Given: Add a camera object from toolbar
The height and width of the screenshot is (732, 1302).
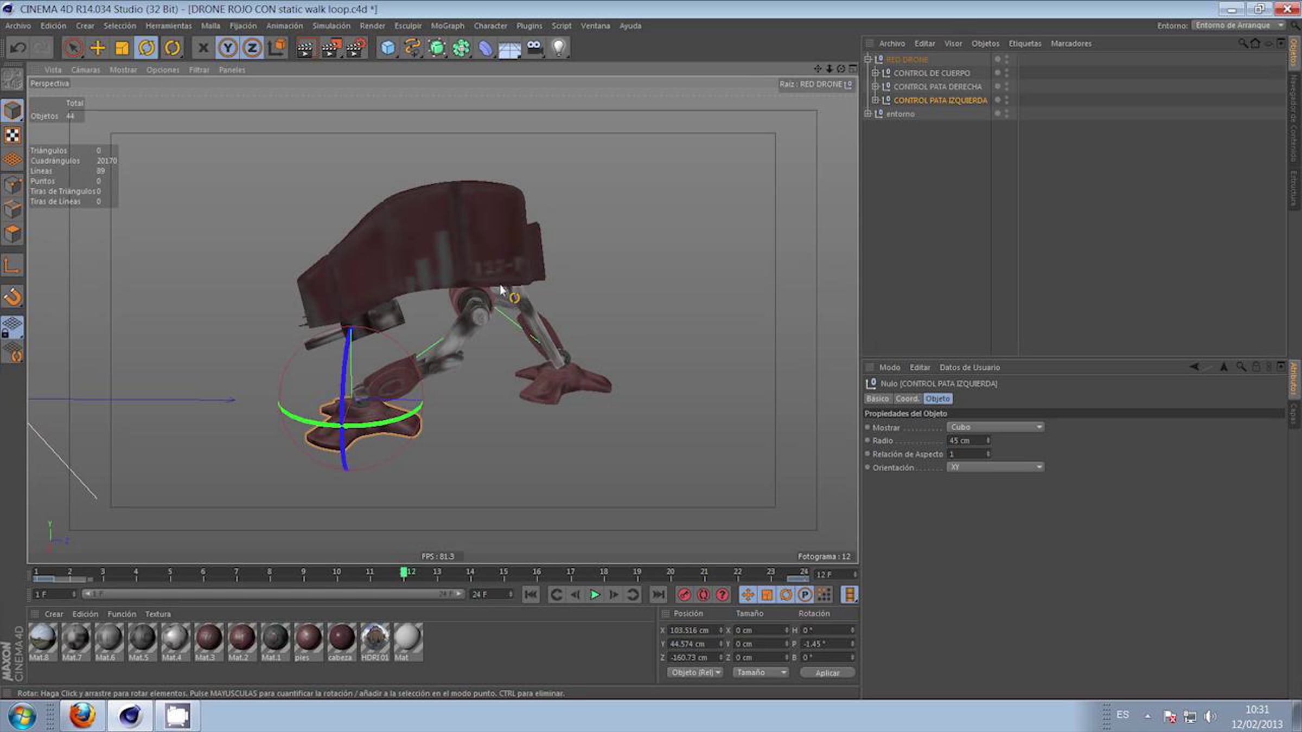Looking at the screenshot, I should [534, 48].
